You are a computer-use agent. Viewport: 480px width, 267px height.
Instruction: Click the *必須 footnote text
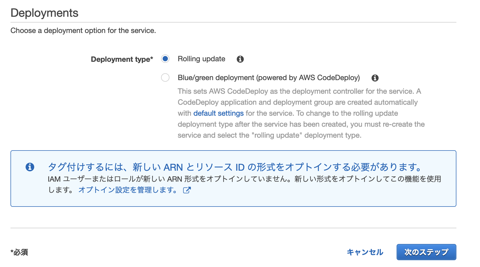[19, 252]
